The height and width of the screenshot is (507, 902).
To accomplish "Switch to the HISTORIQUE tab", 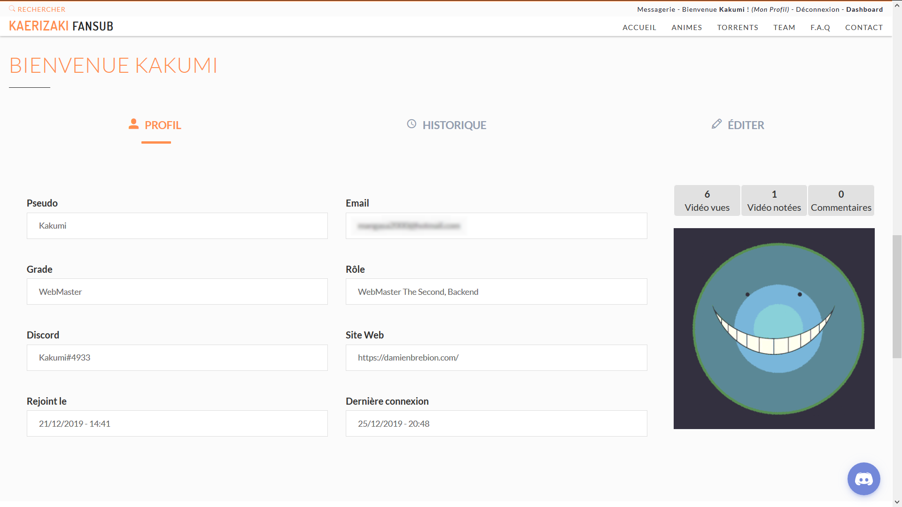I will 446,125.
